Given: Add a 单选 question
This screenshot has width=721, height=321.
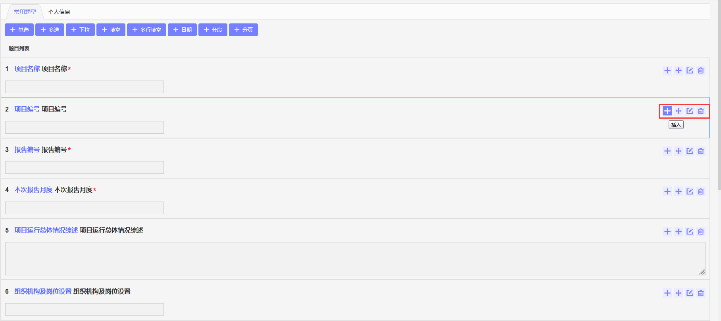Looking at the screenshot, I should tap(19, 30).
